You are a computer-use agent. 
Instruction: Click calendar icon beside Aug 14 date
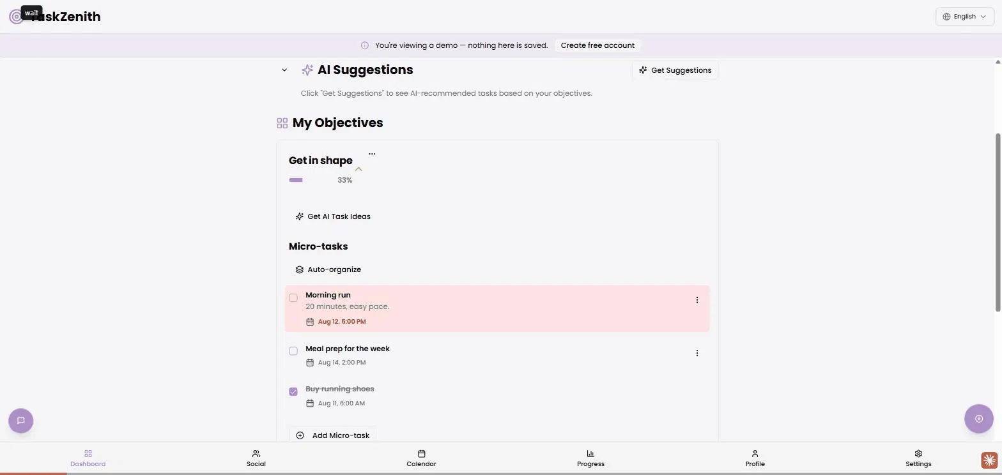tap(310, 363)
